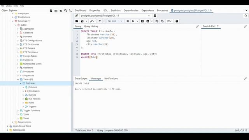Expand the query editor to full size

pos(197,26)
